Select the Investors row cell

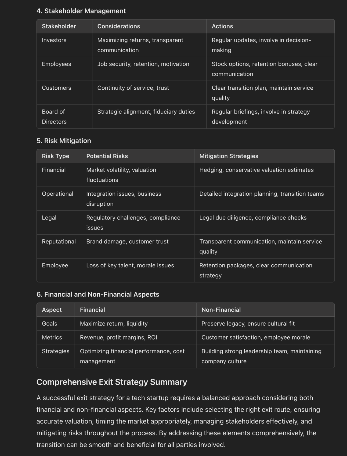point(64,45)
